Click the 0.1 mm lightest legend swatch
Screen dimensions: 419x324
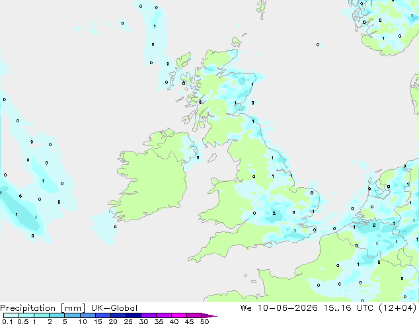[11, 315]
